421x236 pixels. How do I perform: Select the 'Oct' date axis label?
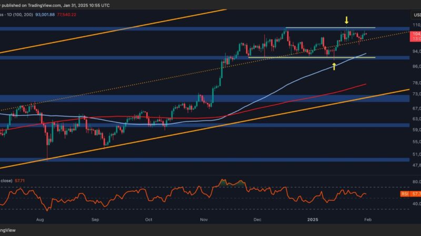(x=148, y=220)
